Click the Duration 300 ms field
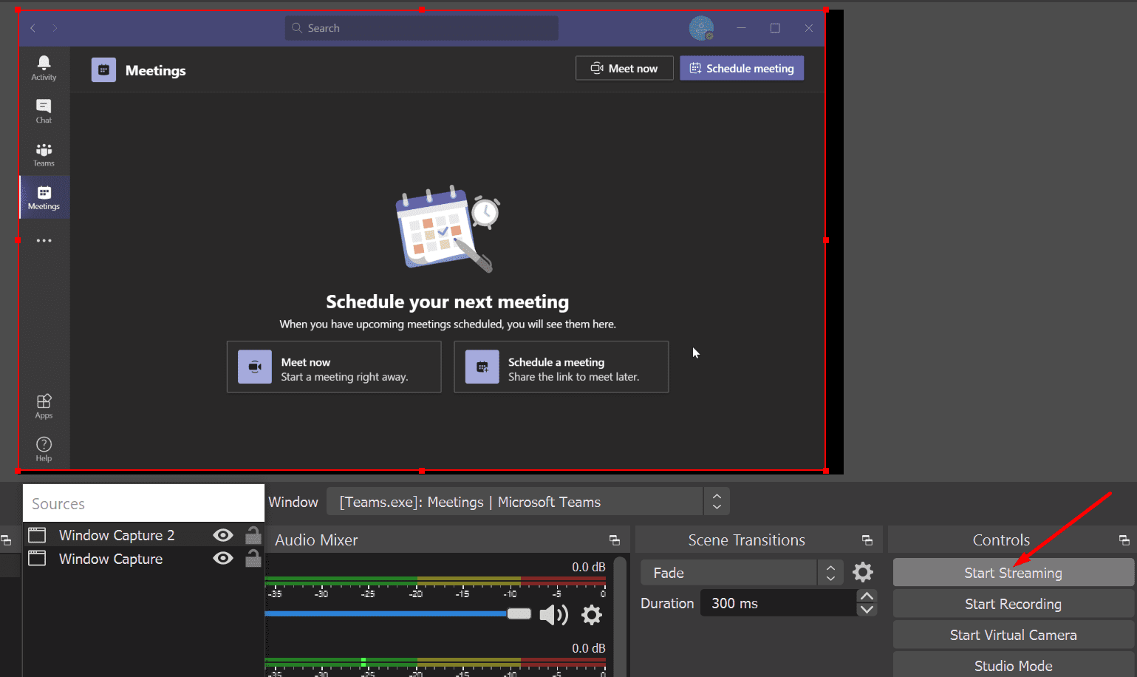 [x=779, y=603]
